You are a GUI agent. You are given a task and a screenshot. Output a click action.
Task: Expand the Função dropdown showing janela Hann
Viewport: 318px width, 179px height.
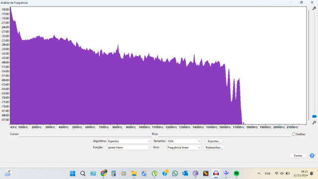pyautogui.click(x=129, y=148)
